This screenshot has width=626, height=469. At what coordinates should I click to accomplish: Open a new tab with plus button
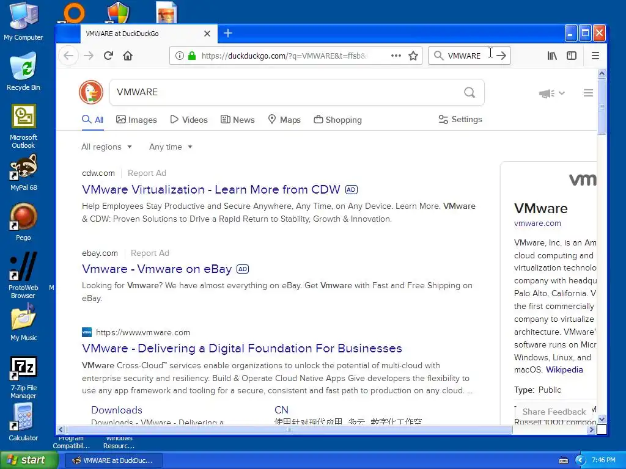(x=228, y=33)
